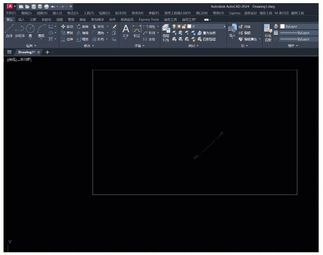This screenshot has height=255, width=323.
Task: Open the layer name dropdown list
Action: click(224, 26)
